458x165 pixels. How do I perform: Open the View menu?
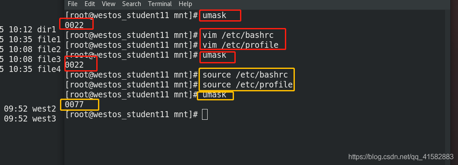pos(108,4)
